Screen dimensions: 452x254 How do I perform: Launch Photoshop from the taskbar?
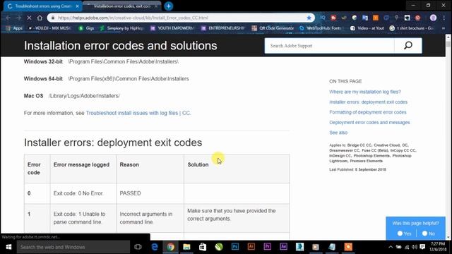pos(235,247)
